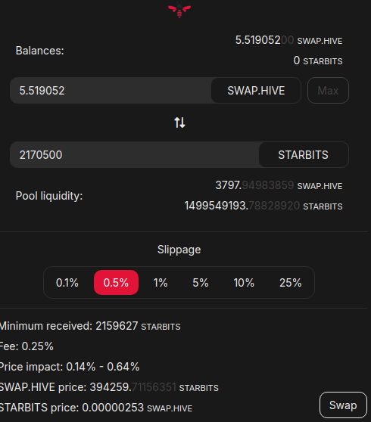The image size is (371, 422).
Task: Choose 10% slippage tolerance
Action: 244,283
